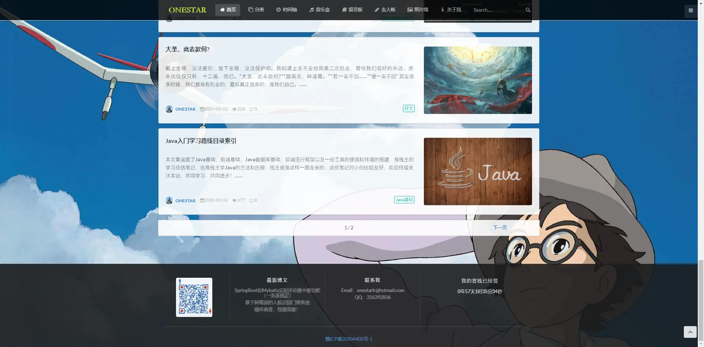Click the Java article cover image
The height and width of the screenshot is (347, 704).
point(478,171)
